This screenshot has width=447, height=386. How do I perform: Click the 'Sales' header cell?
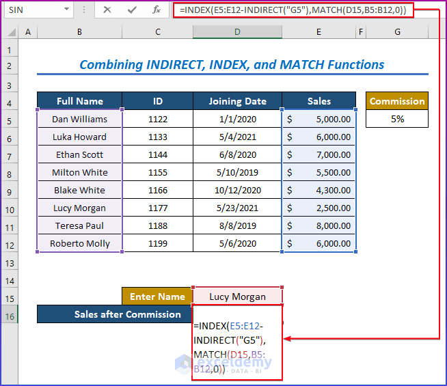click(x=319, y=101)
